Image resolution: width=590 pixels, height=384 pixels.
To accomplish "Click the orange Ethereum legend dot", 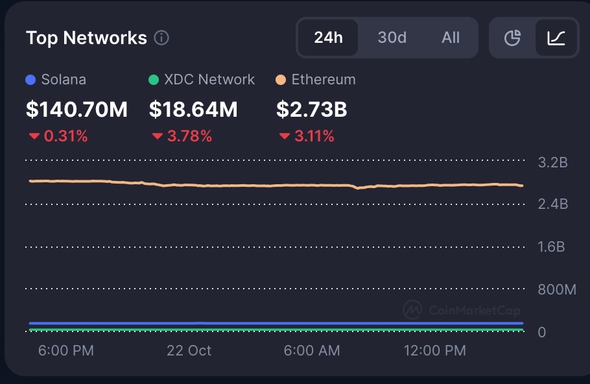I will (282, 79).
